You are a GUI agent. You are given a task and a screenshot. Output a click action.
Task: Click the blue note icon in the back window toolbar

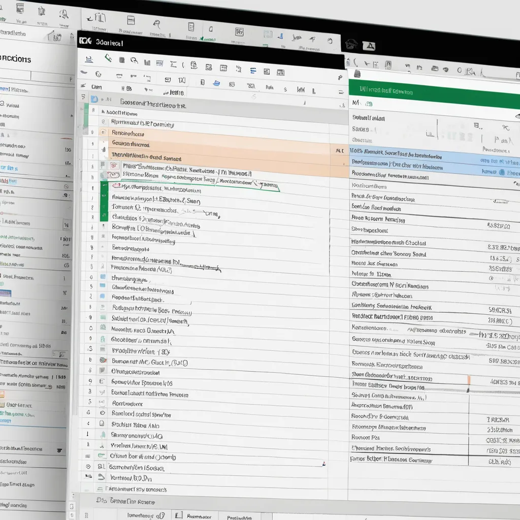[281, 36]
